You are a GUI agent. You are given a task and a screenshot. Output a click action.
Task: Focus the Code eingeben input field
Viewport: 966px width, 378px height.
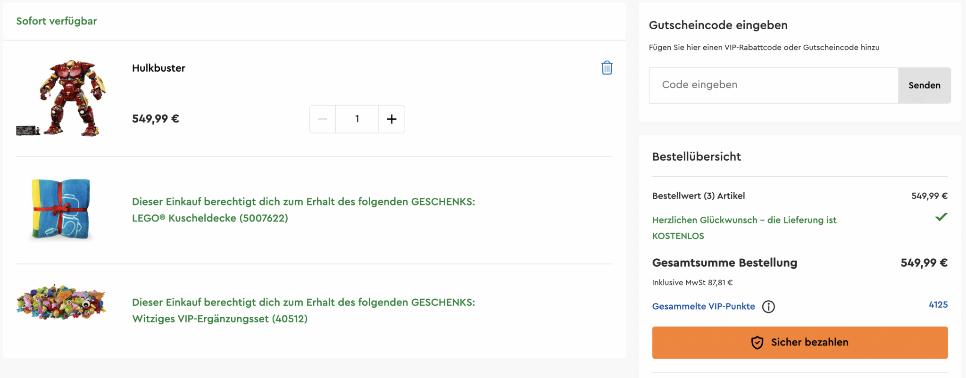tap(774, 85)
